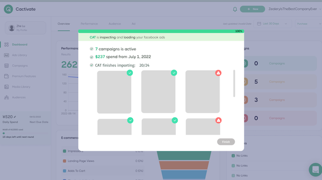The width and height of the screenshot is (322, 180).
Task: Click the green success badge on the first ad thumbnail
Action: click(x=130, y=73)
